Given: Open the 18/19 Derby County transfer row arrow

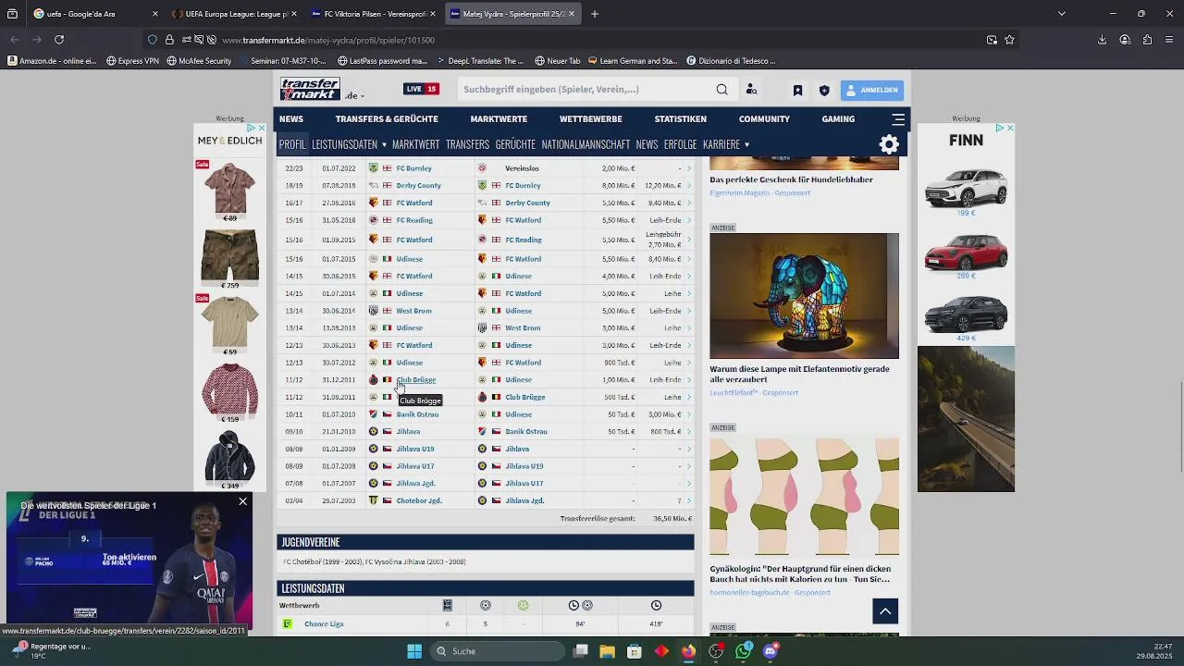Looking at the screenshot, I should click(x=688, y=186).
